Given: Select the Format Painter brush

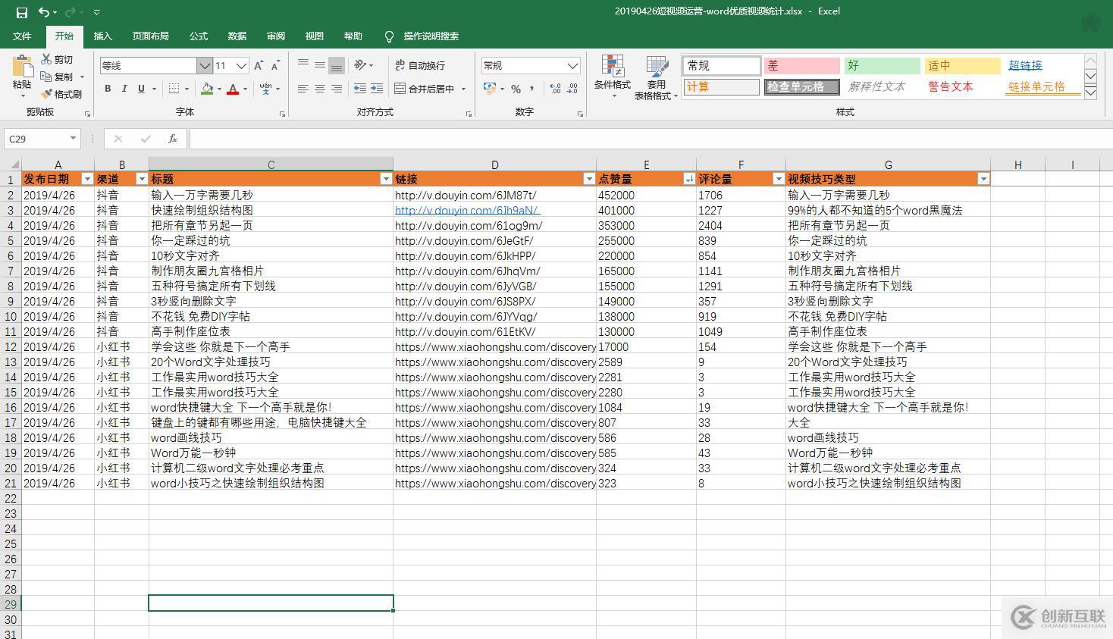Looking at the screenshot, I should coord(46,94).
